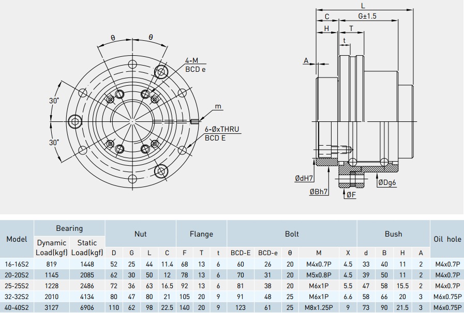Viewport: 464px width, 313px height.
Task: Select the ØBh7 dimension label
Action: (x=319, y=192)
